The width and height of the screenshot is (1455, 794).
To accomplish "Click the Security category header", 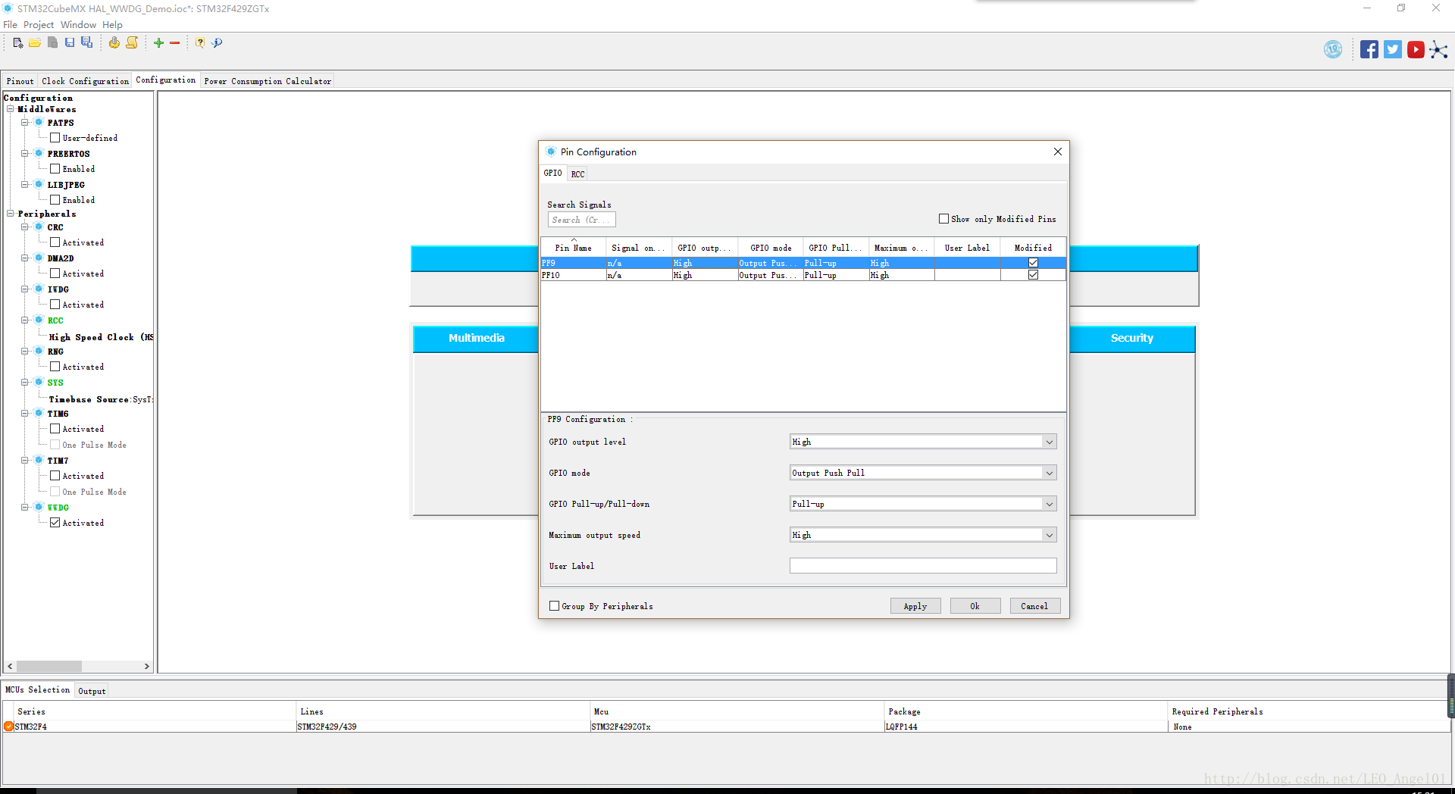I will [1132, 339].
